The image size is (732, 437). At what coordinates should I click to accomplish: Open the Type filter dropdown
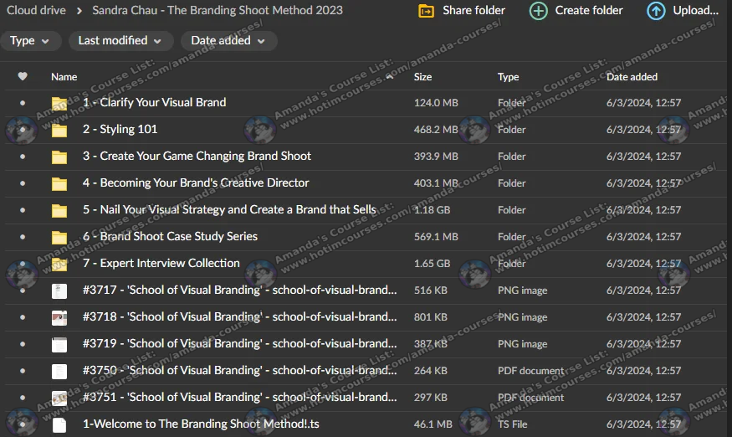pos(30,40)
